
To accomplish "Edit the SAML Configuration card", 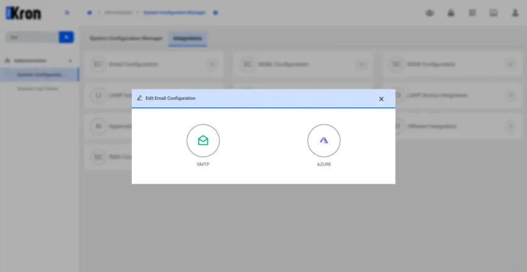I will pos(362,65).
